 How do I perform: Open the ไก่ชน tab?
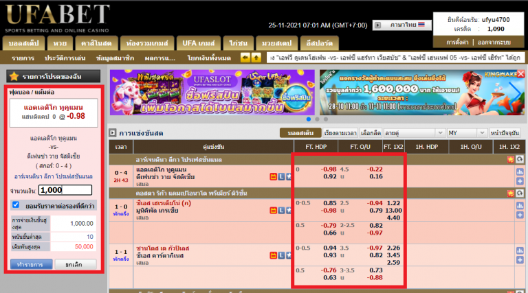point(238,43)
